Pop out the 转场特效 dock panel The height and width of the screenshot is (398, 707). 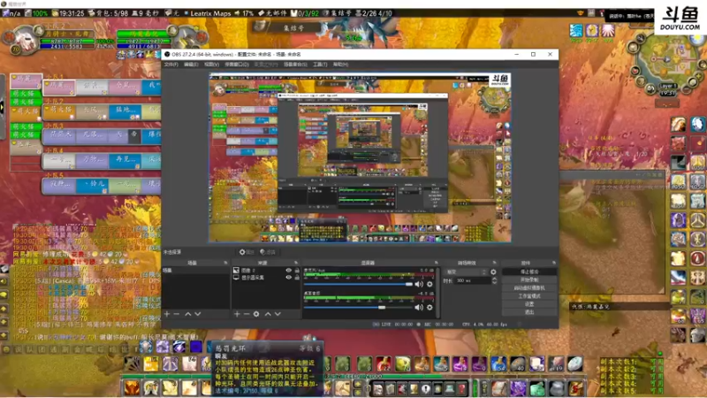494,263
